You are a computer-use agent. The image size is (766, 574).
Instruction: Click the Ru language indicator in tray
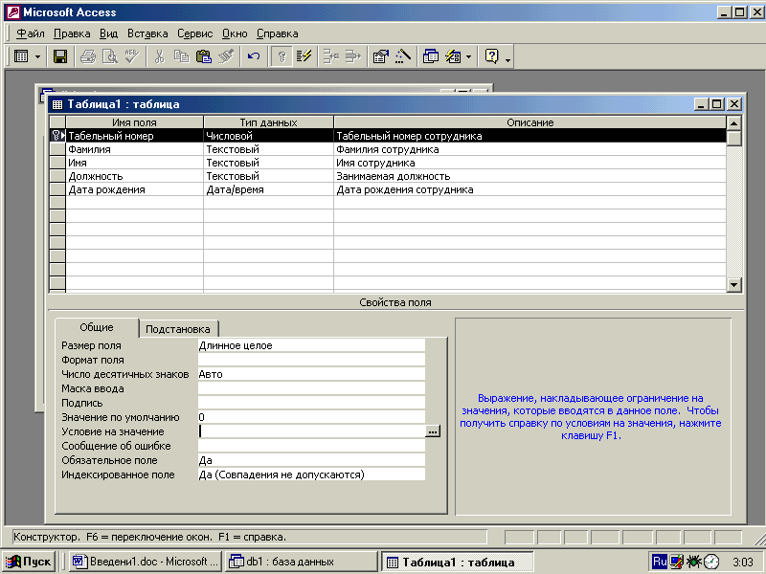pos(660,562)
